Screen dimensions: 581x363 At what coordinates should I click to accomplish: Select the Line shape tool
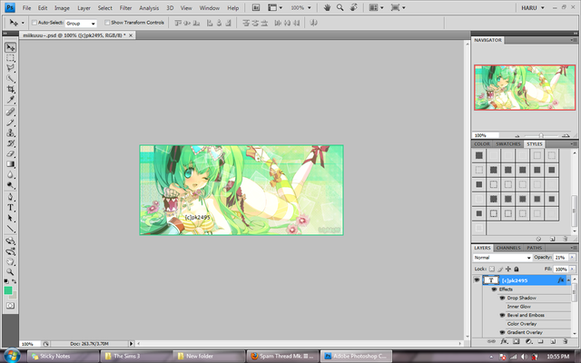10,229
